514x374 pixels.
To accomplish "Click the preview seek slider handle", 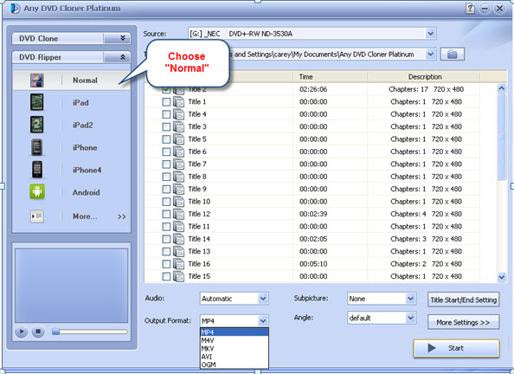I will (56, 332).
